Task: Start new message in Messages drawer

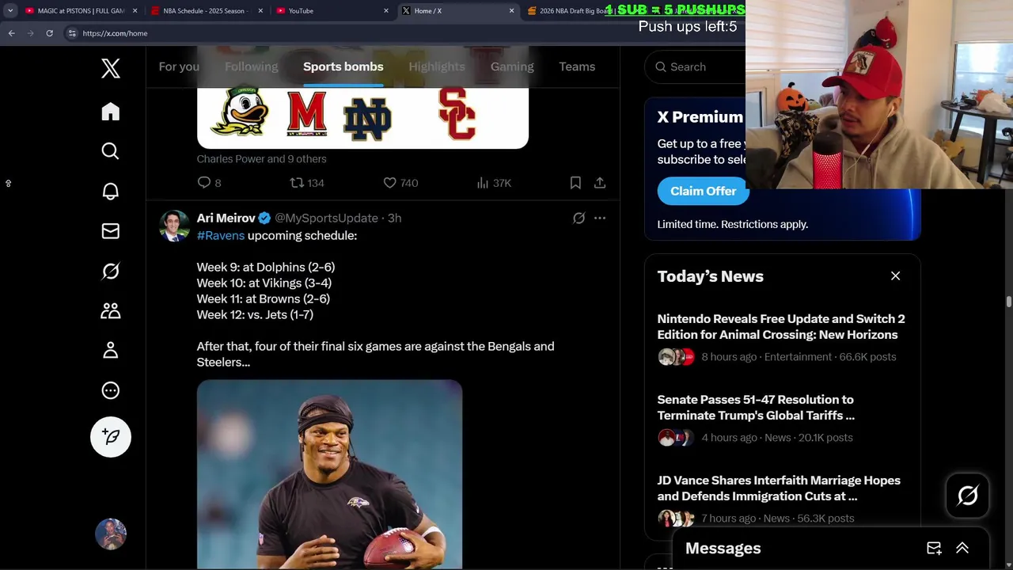Action: pos(934,548)
